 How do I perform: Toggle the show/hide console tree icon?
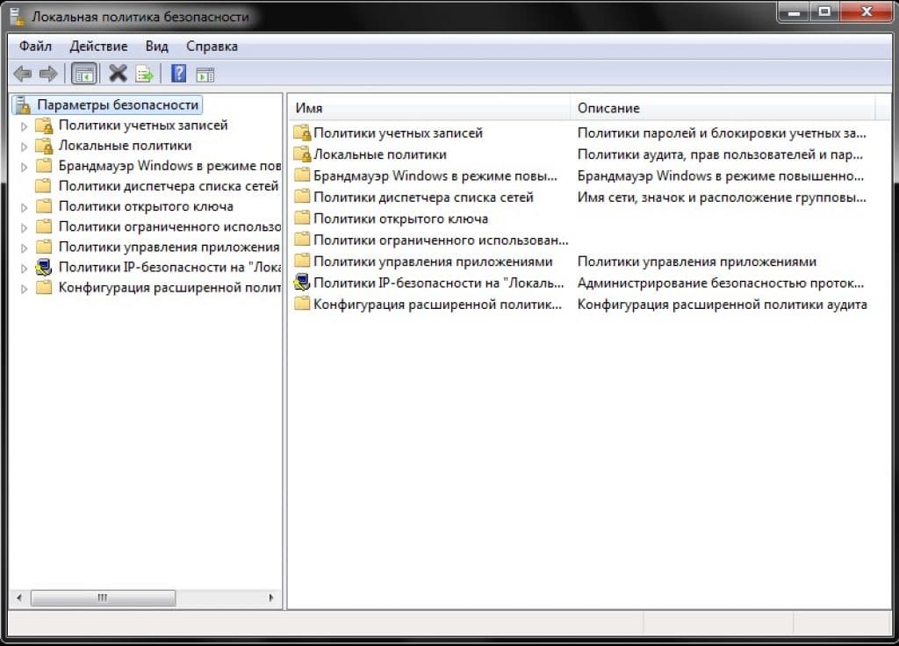point(84,75)
